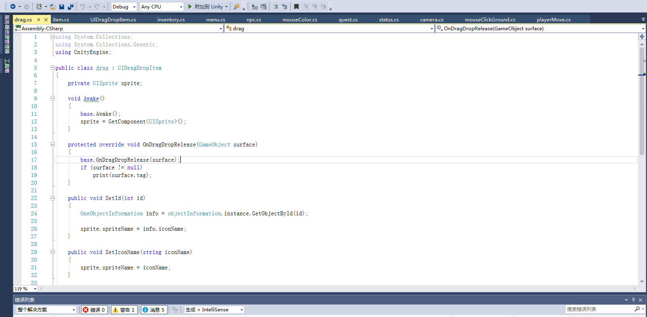Open the entire solution scope dropdown
Screen dimensions: 647x317
tap(46, 310)
